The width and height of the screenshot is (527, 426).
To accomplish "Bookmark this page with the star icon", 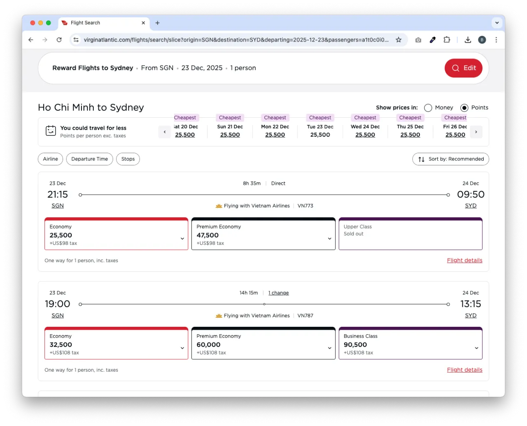I will 399,40.
